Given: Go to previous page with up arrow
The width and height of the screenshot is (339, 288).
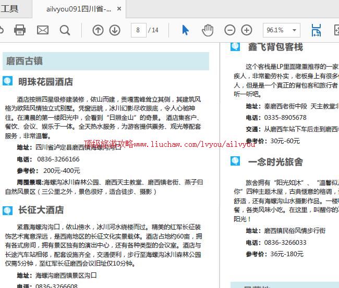Looking at the screenshot, I should [x=98, y=30].
